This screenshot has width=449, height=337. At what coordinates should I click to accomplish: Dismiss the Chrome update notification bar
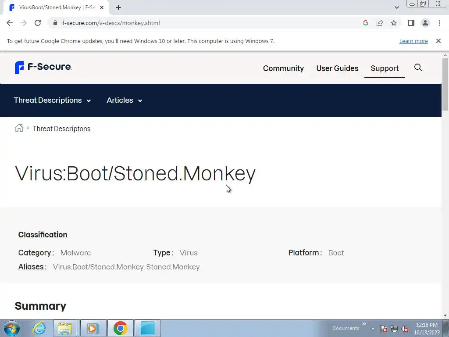pos(438,41)
